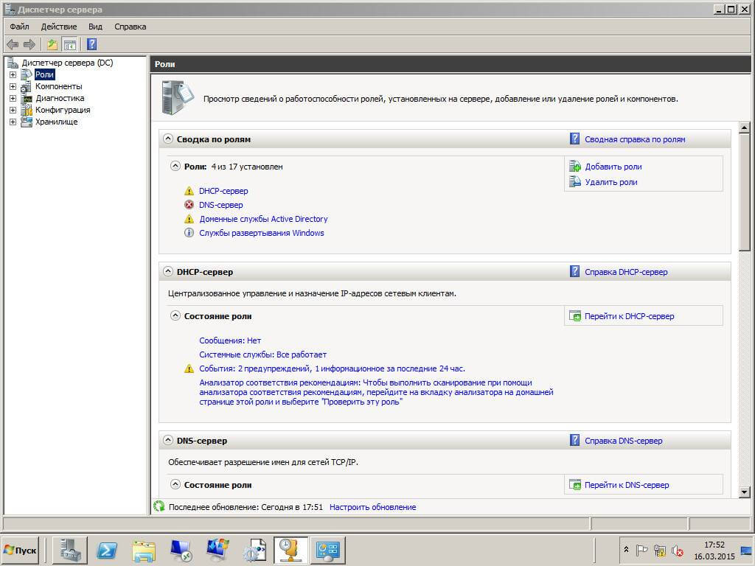
Task: Click the Удалить роли link
Action: pyautogui.click(x=611, y=182)
